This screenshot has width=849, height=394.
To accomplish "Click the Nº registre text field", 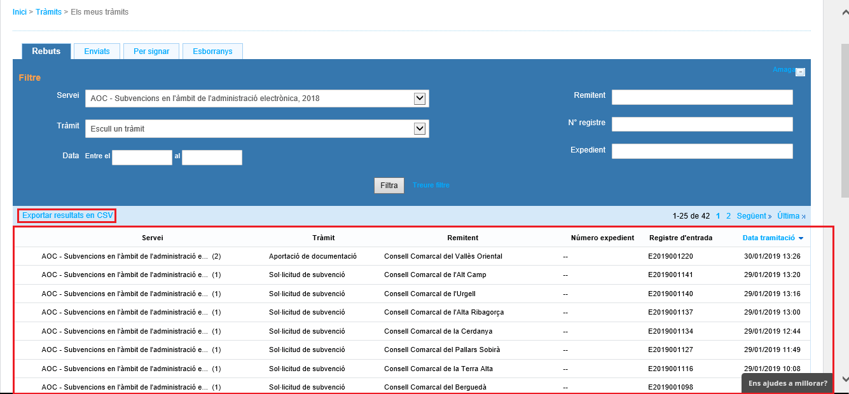I will (702, 124).
